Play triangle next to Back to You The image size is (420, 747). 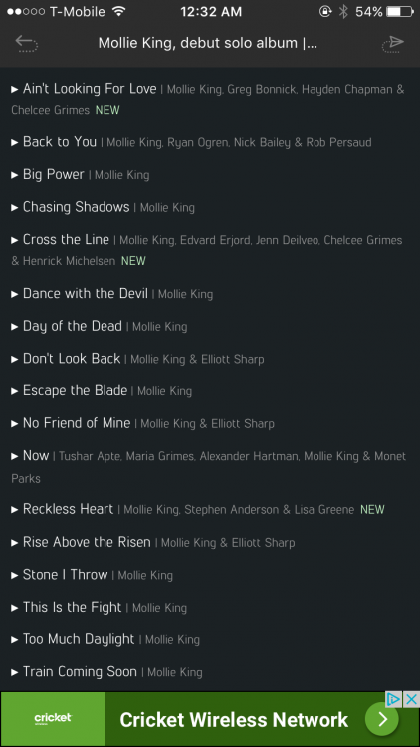15,142
